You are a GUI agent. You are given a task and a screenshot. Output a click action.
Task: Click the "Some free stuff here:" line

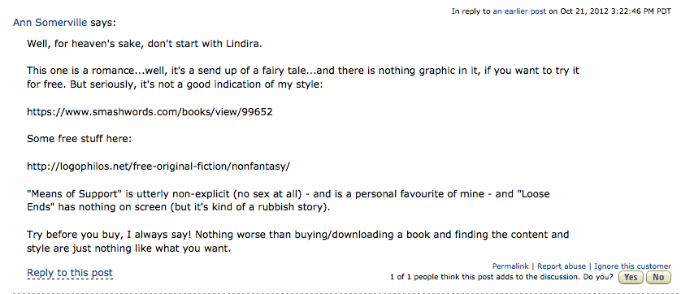coord(79,139)
